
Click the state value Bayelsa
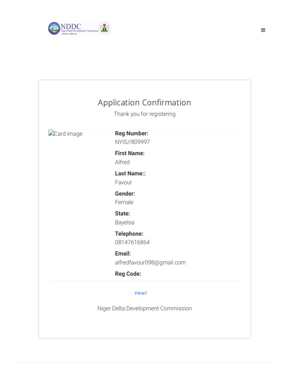(x=125, y=222)
